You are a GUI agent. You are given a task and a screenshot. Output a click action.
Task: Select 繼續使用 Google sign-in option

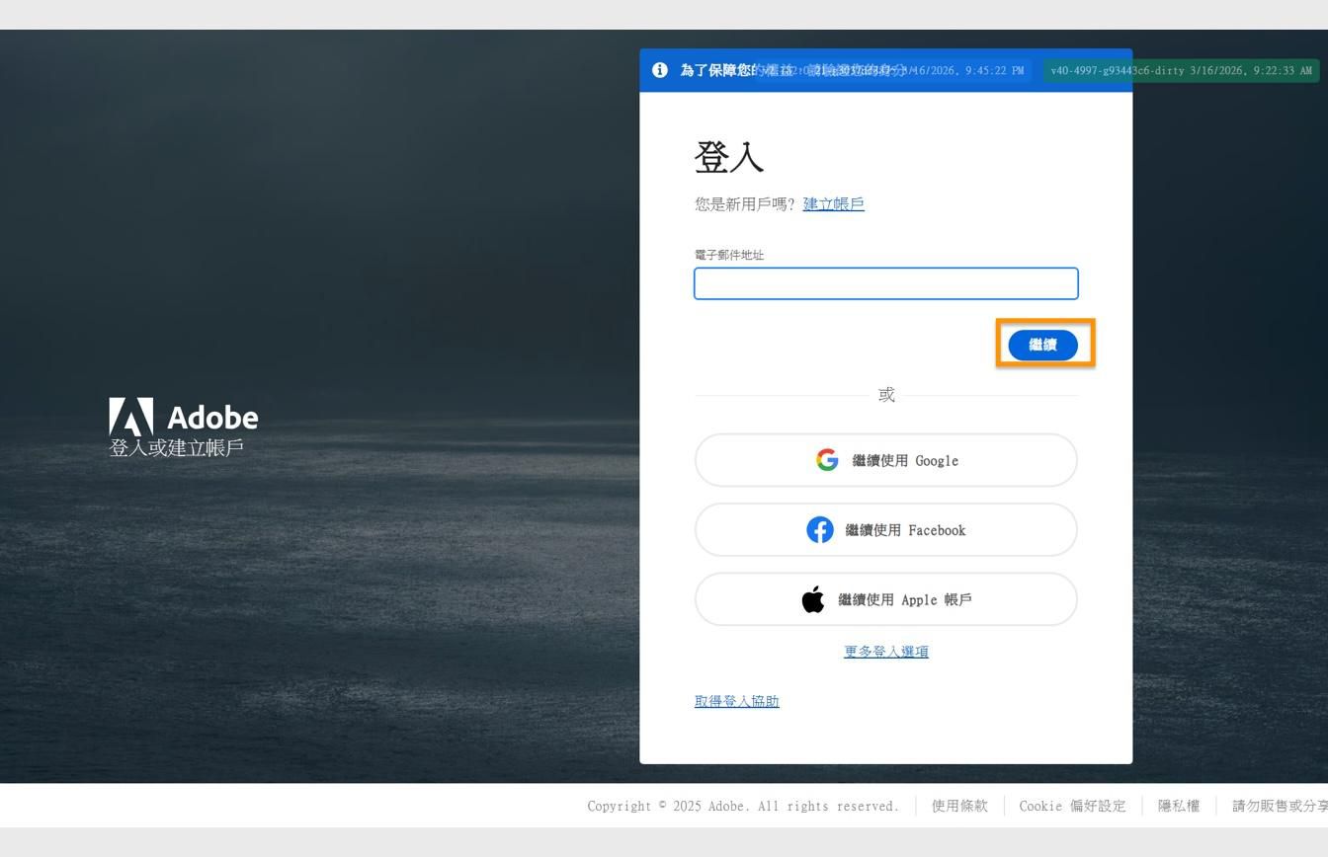pyautogui.click(x=885, y=460)
